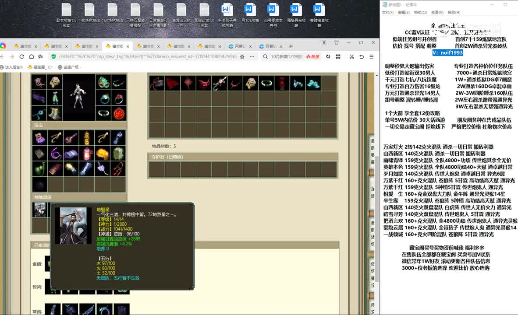Click the browser forward arrow
This screenshot has width=518, height=315.
[x=12, y=57]
